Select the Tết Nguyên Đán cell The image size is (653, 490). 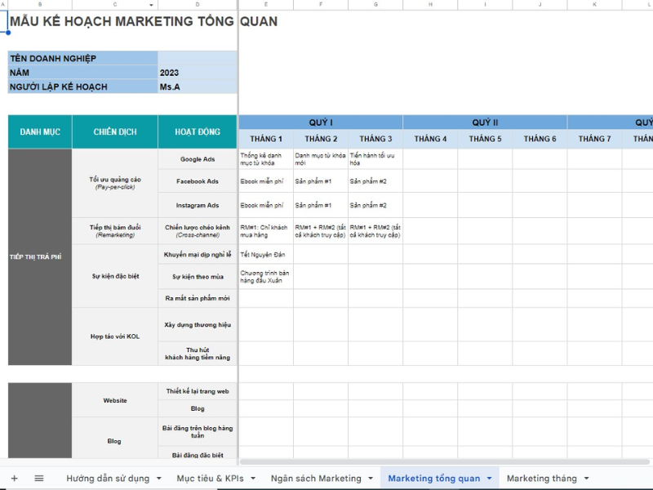264,255
